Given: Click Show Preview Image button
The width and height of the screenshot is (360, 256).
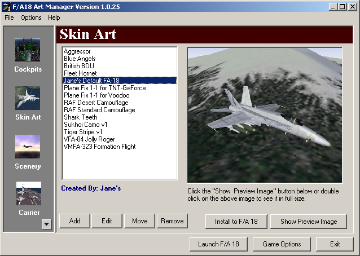Looking at the screenshot, I should (309, 222).
